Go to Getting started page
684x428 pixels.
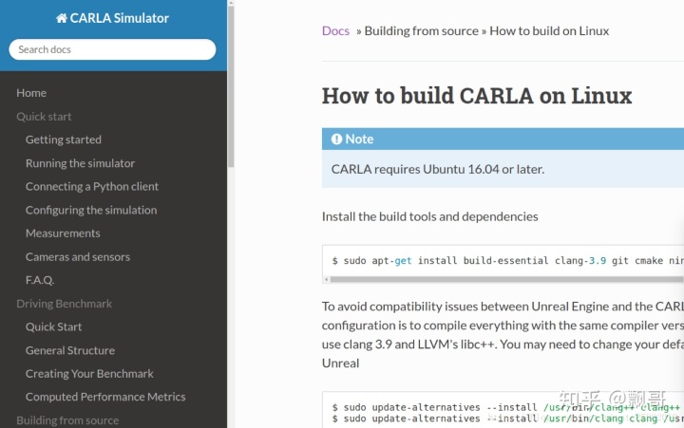pos(64,140)
